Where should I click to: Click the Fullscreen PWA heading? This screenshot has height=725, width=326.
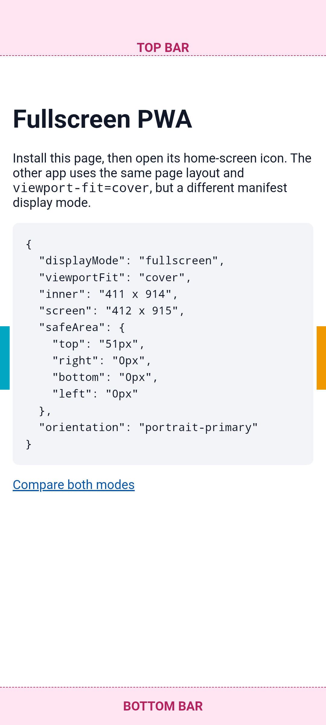[102, 119]
